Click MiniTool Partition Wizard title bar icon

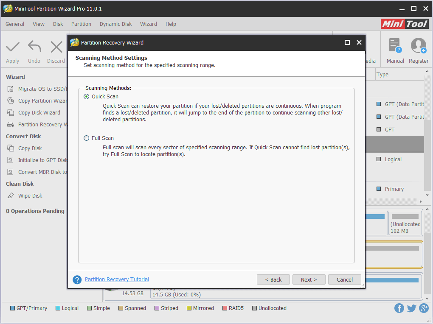point(8,8)
